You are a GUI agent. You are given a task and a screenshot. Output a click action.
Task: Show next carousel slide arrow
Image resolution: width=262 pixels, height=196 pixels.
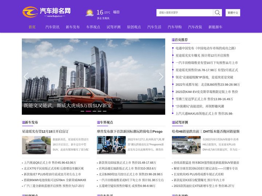pyautogui.click(x=161, y=77)
